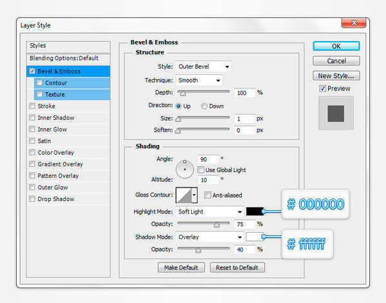
Task: Click the Depth value input field
Action: click(244, 93)
